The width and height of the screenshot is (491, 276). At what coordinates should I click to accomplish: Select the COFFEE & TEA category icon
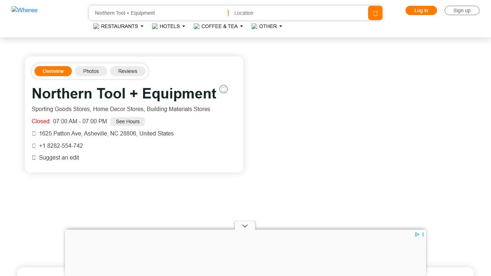coord(197,26)
